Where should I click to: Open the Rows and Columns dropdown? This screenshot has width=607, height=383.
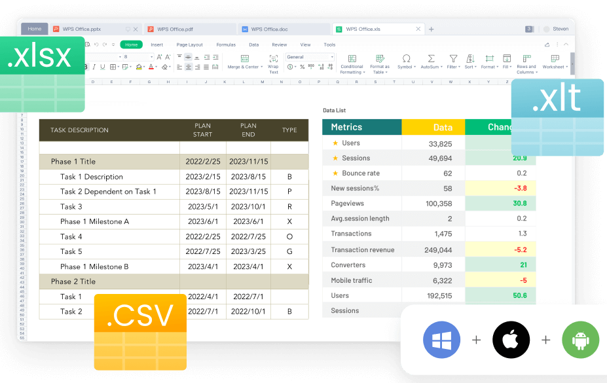click(x=526, y=62)
